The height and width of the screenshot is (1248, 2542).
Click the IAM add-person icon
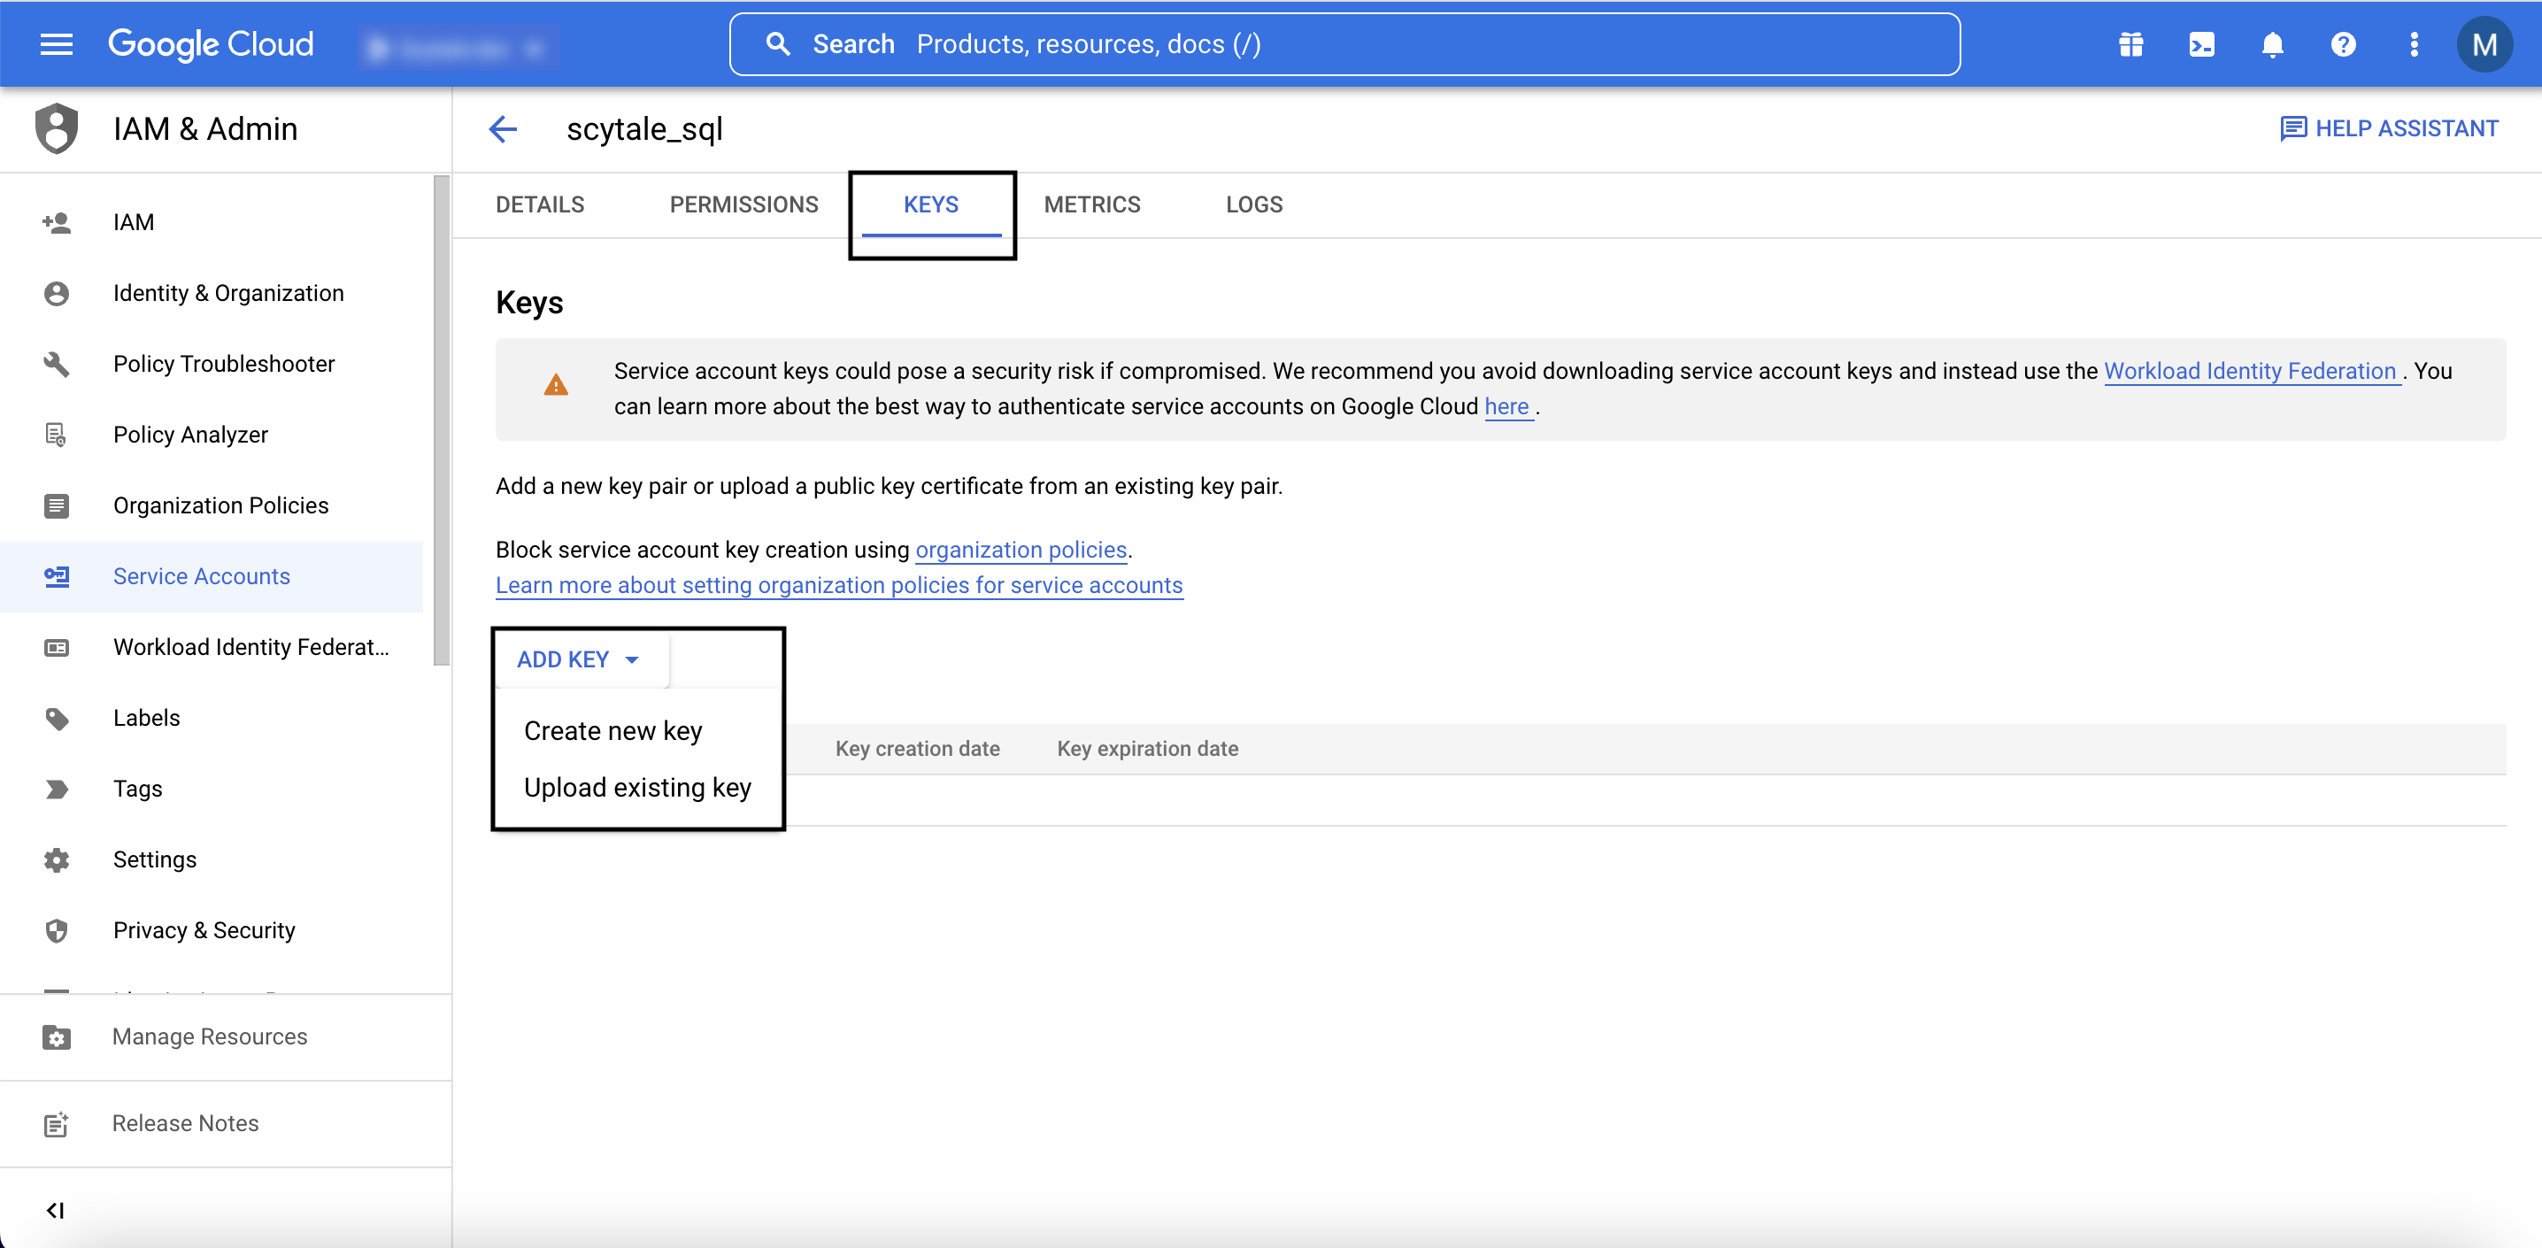(x=57, y=222)
